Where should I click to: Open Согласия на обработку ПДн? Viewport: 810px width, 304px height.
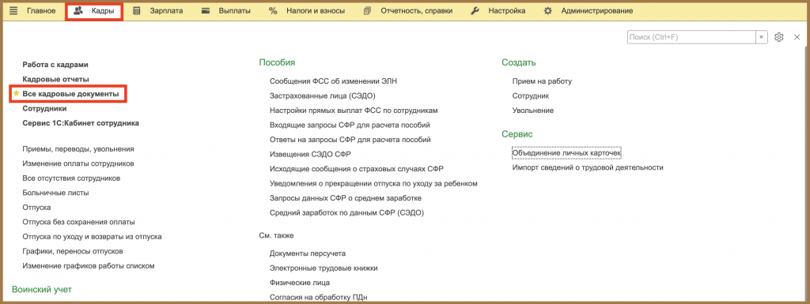click(x=318, y=297)
